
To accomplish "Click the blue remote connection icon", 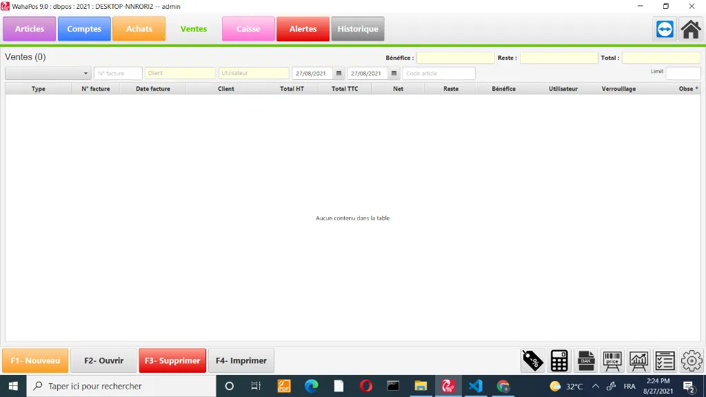I will click(663, 29).
